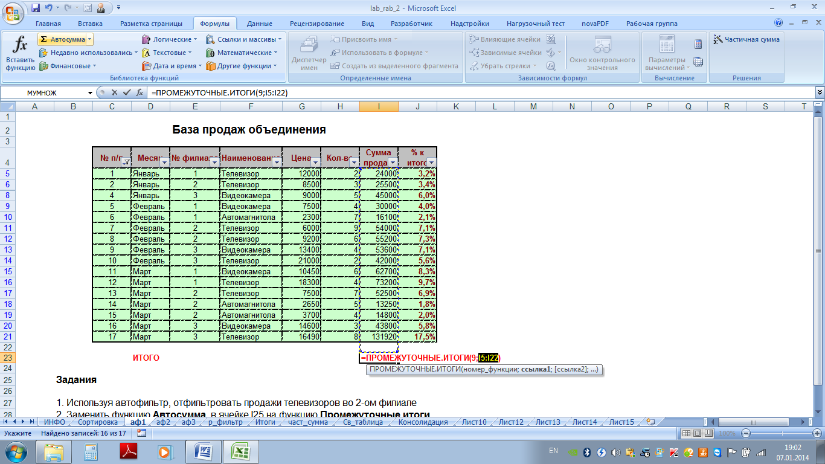Switch to the Сортировка sheet tab
This screenshot has width=825, height=464.
(x=98, y=422)
